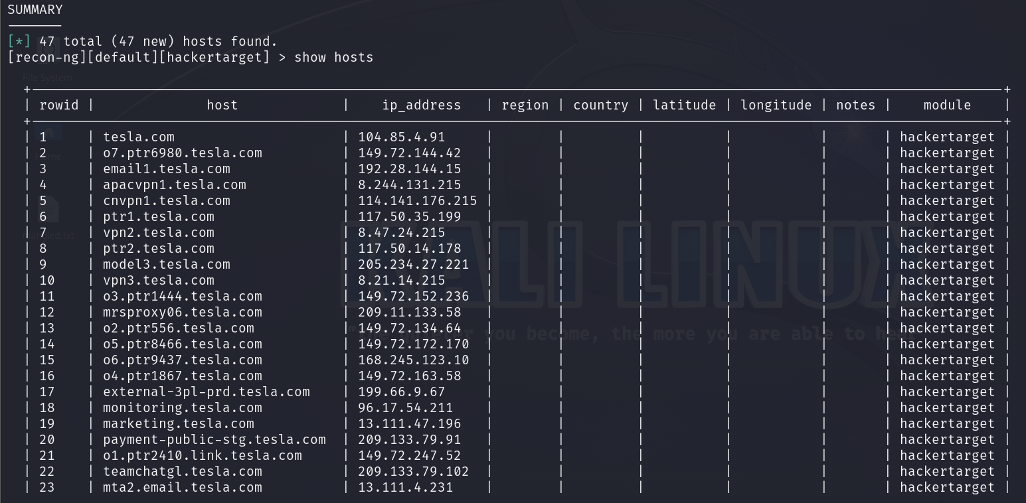Select IP address 13.111.4.231
This screenshot has height=503, width=1026.
pyautogui.click(x=406, y=487)
